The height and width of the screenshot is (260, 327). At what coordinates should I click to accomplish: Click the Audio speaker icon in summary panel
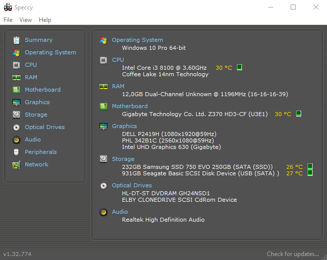click(104, 212)
